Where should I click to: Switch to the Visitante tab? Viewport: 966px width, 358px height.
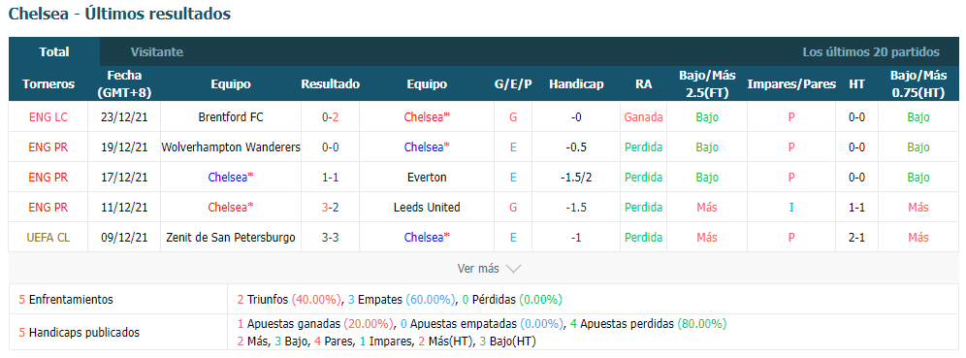[x=156, y=52]
